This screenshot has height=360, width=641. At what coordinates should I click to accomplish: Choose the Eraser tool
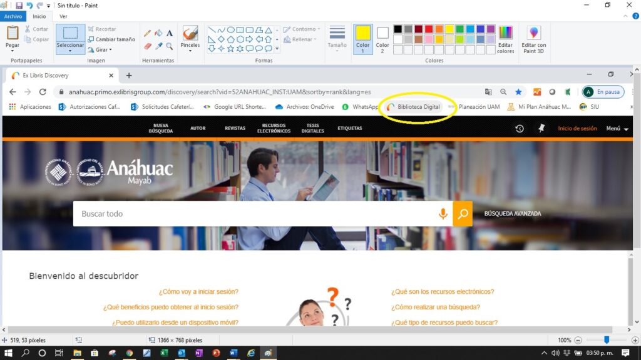(148, 46)
